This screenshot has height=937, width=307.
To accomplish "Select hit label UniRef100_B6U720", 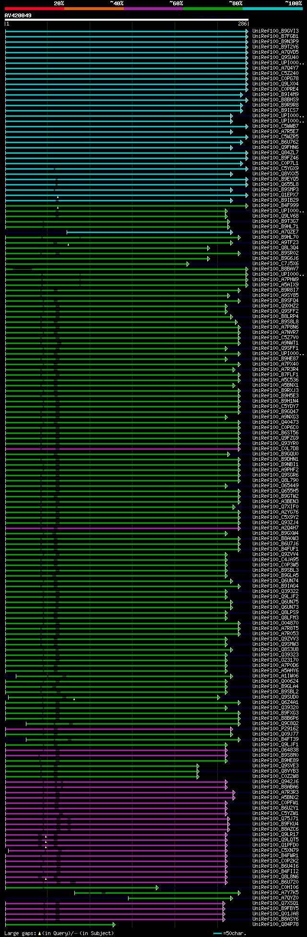I will point(275,882).
